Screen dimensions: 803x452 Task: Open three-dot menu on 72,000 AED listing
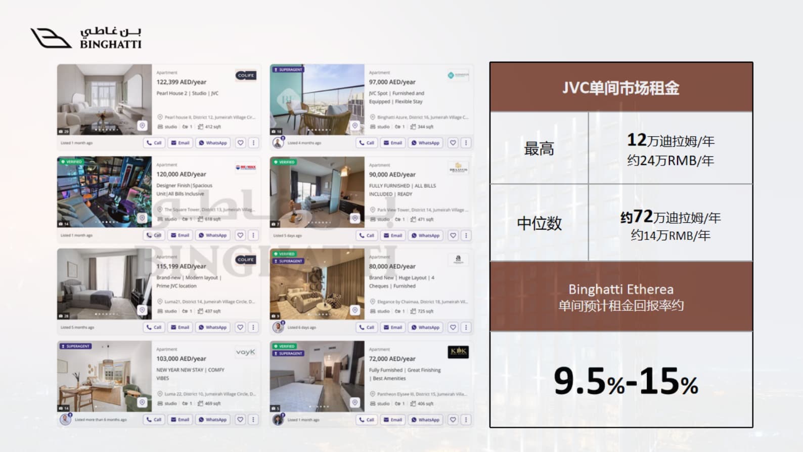[466, 420]
